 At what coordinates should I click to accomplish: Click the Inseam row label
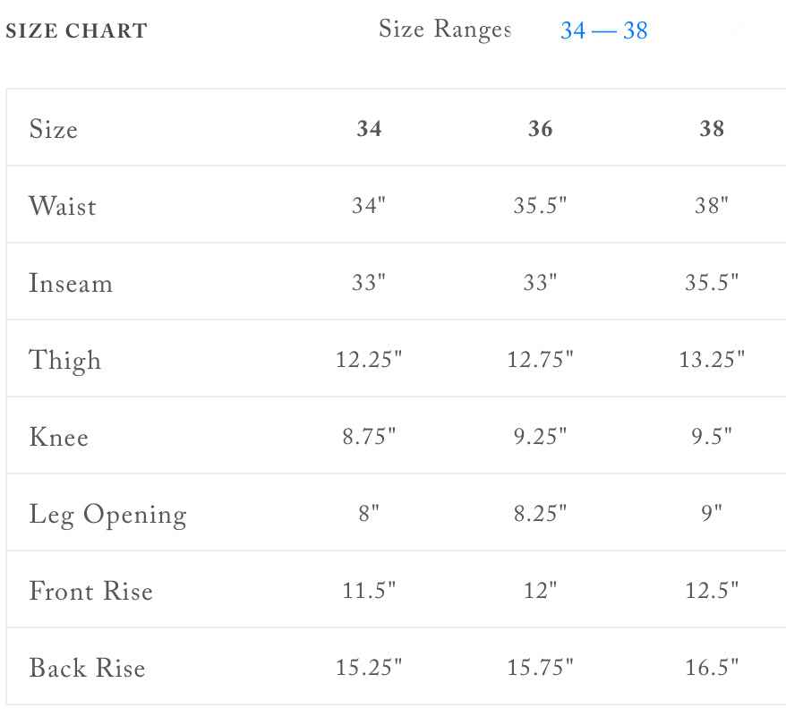pos(71,283)
